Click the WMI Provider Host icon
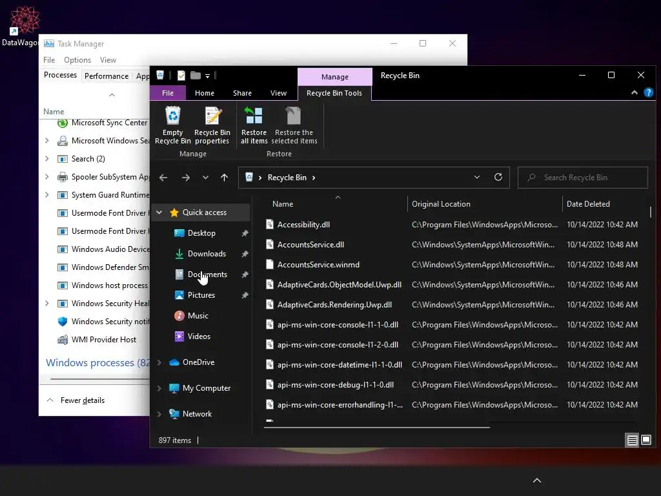The width and height of the screenshot is (661, 496). (63, 340)
